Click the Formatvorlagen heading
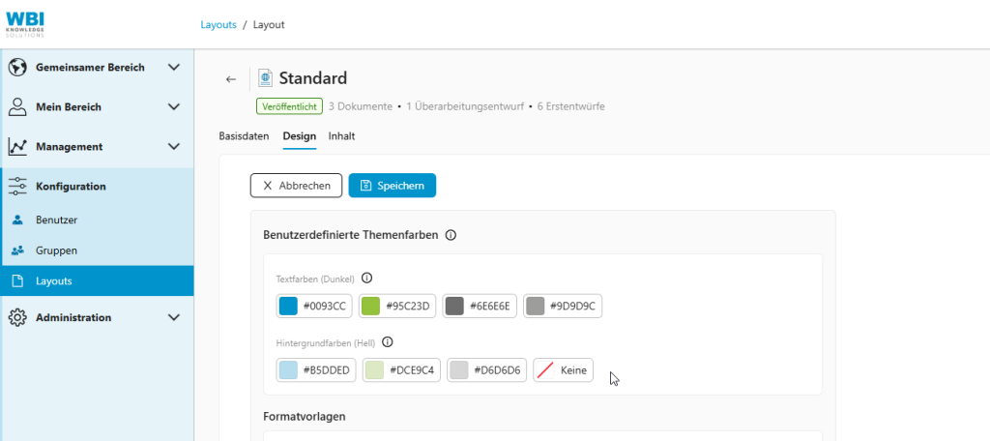Screen dimensions: 990x441 305,417
